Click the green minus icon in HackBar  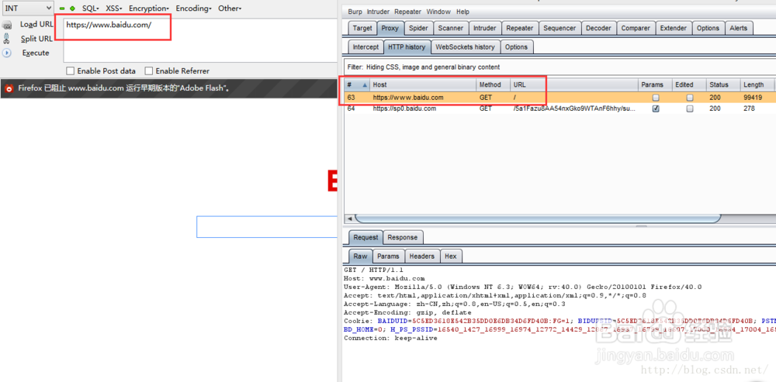62,9
